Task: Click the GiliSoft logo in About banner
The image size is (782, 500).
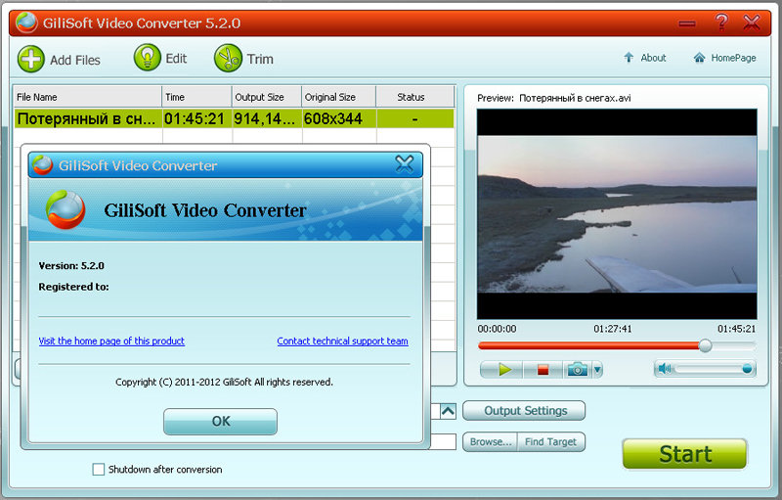Action: [x=65, y=209]
